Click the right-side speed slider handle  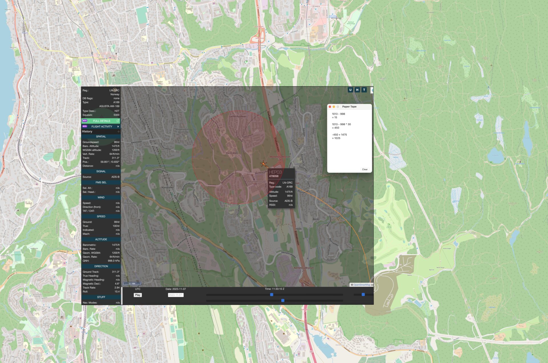pos(363,294)
